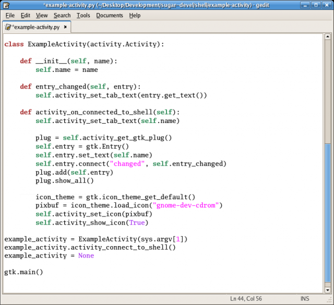334x305 pixels.
Task: Toggle the INS insert mode indicator
Action: pyautogui.click(x=305, y=299)
